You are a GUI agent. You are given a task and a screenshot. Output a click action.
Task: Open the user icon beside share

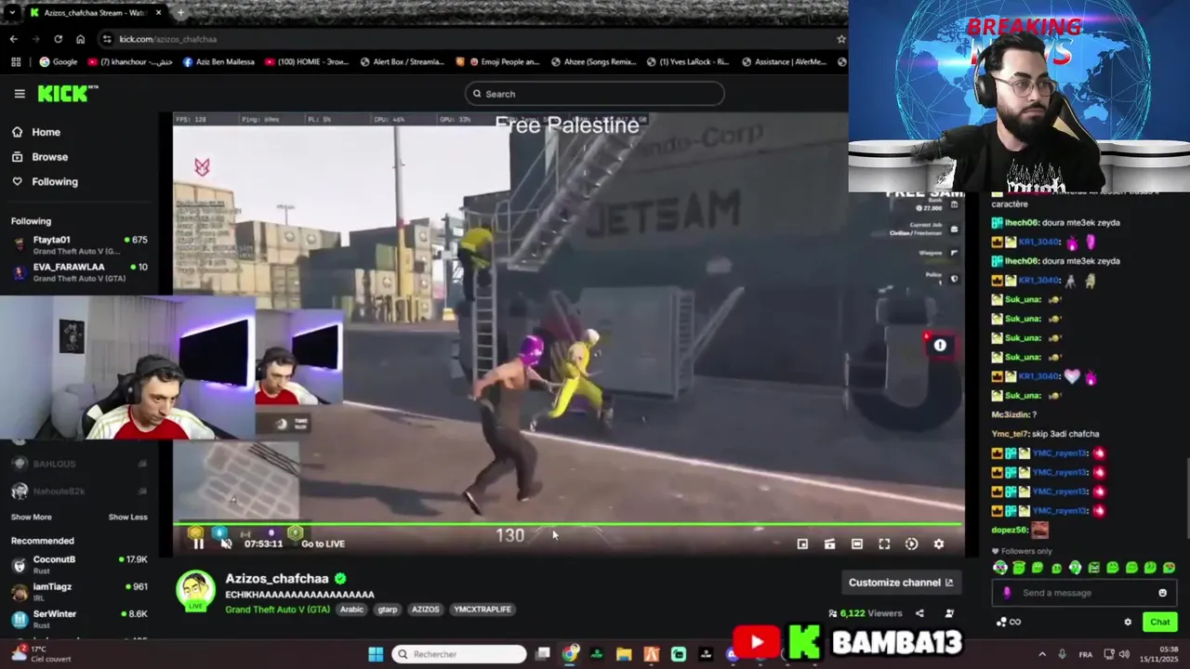[x=949, y=613]
